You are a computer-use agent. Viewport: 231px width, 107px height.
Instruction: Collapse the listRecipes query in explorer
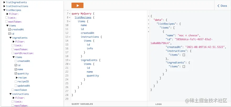[4, 10]
